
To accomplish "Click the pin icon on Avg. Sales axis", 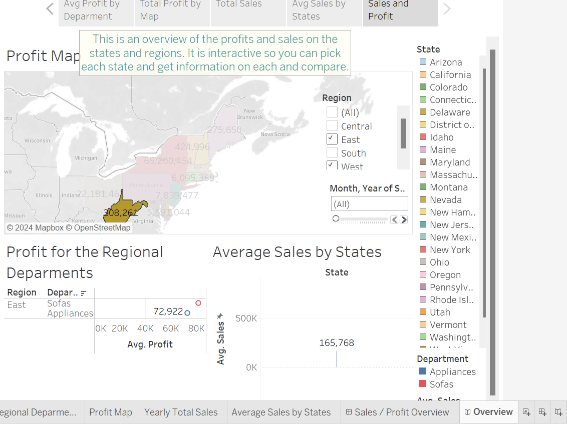I will pyautogui.click(x=220, y=316).
